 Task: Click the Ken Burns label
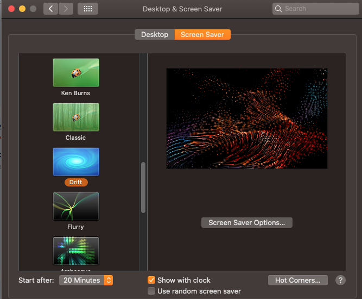(x=75, y=93)
